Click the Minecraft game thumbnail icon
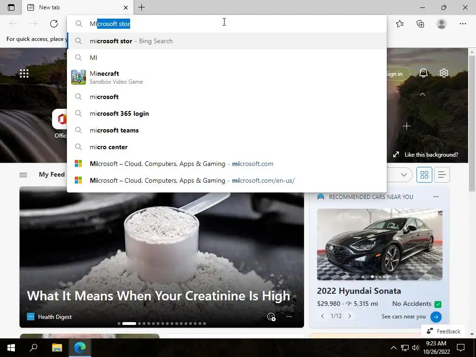Image resolution: width=476 pixels, height=357 pixels. (79, 77)
